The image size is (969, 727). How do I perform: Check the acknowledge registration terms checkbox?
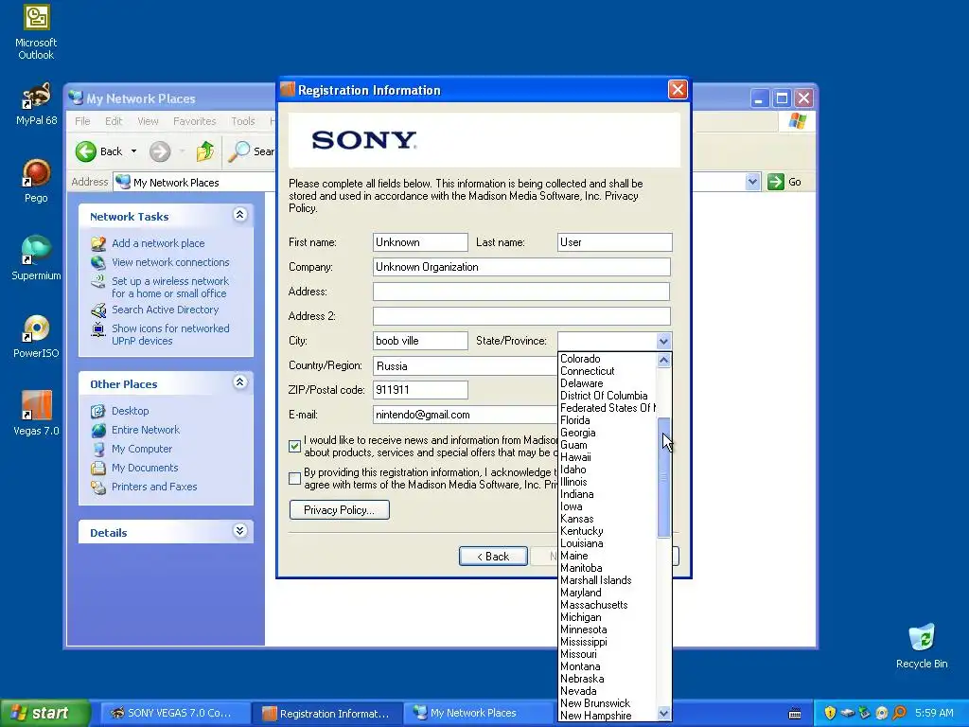(295, 478)
